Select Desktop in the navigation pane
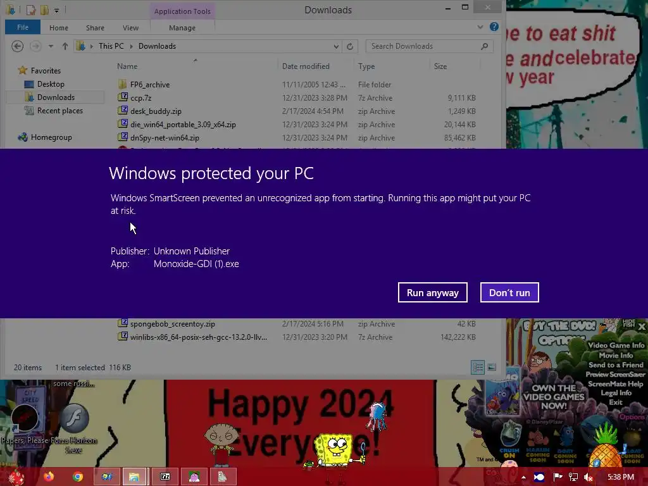The width and height of the screenshot is (648, 486). coord(51,84)
